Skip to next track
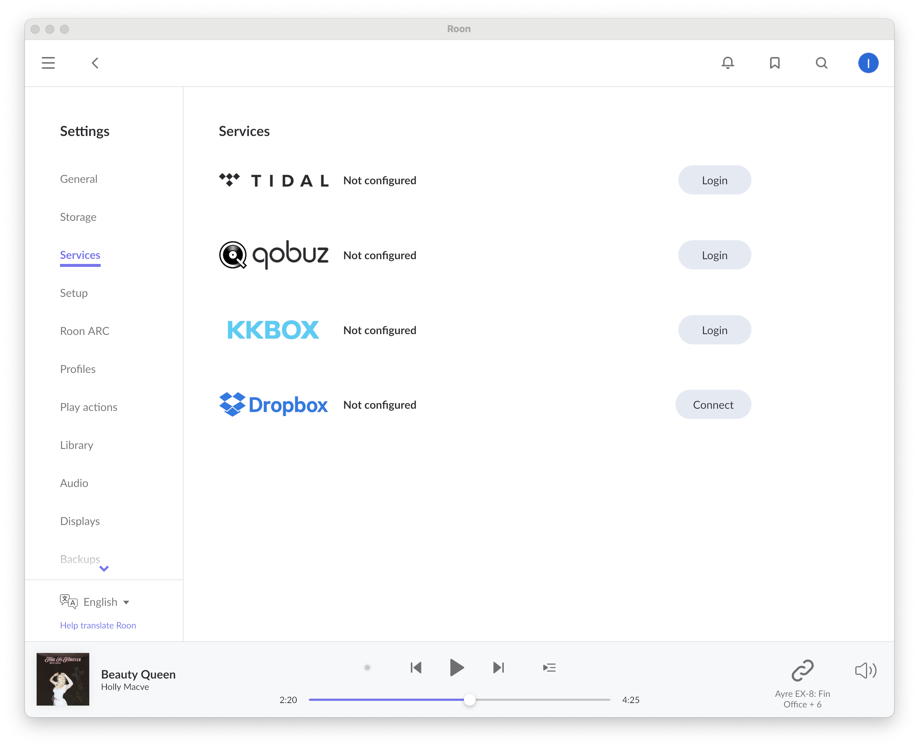The height and width of the screenshot is (748, 919). click(x=498, y=668)
